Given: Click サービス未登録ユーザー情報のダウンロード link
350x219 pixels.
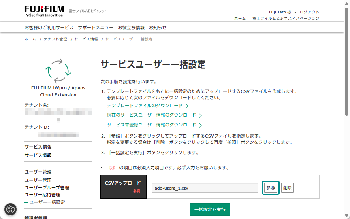Looking at the screenshot, I should pyautogui.click(x=152, y=125).
